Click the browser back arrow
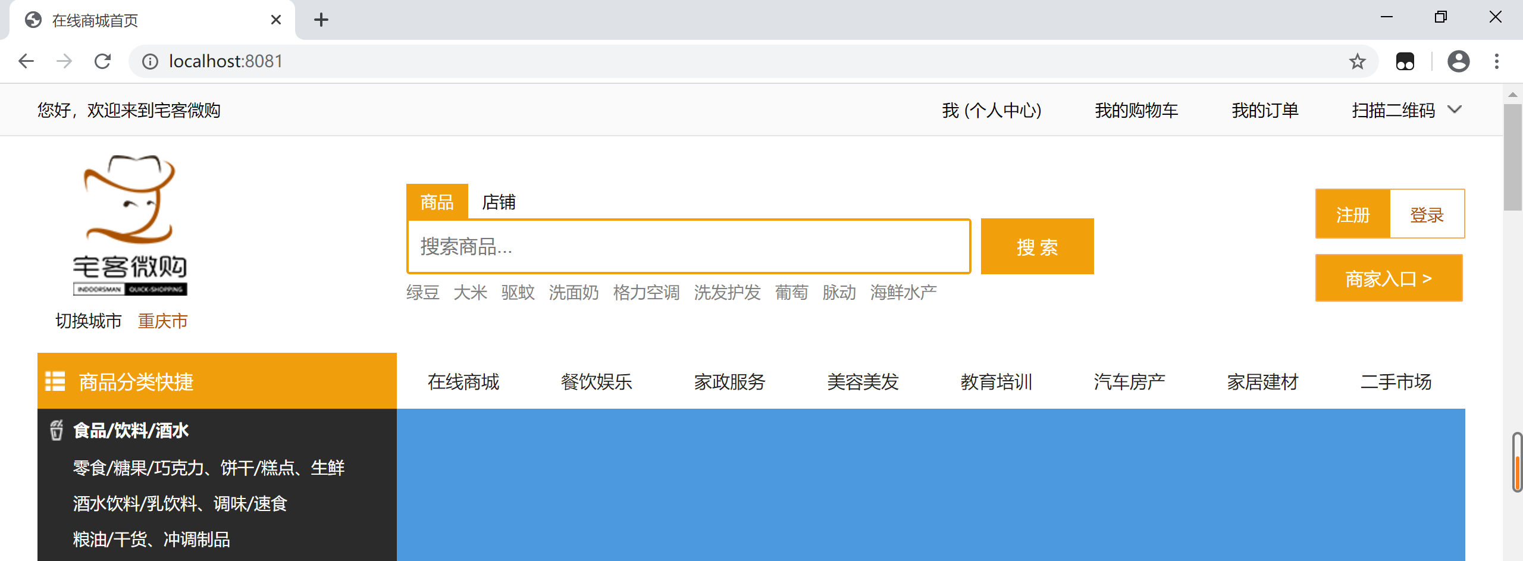Image resolution: width=1523 pixels, height=561 pixels. (x=26, y=61)
